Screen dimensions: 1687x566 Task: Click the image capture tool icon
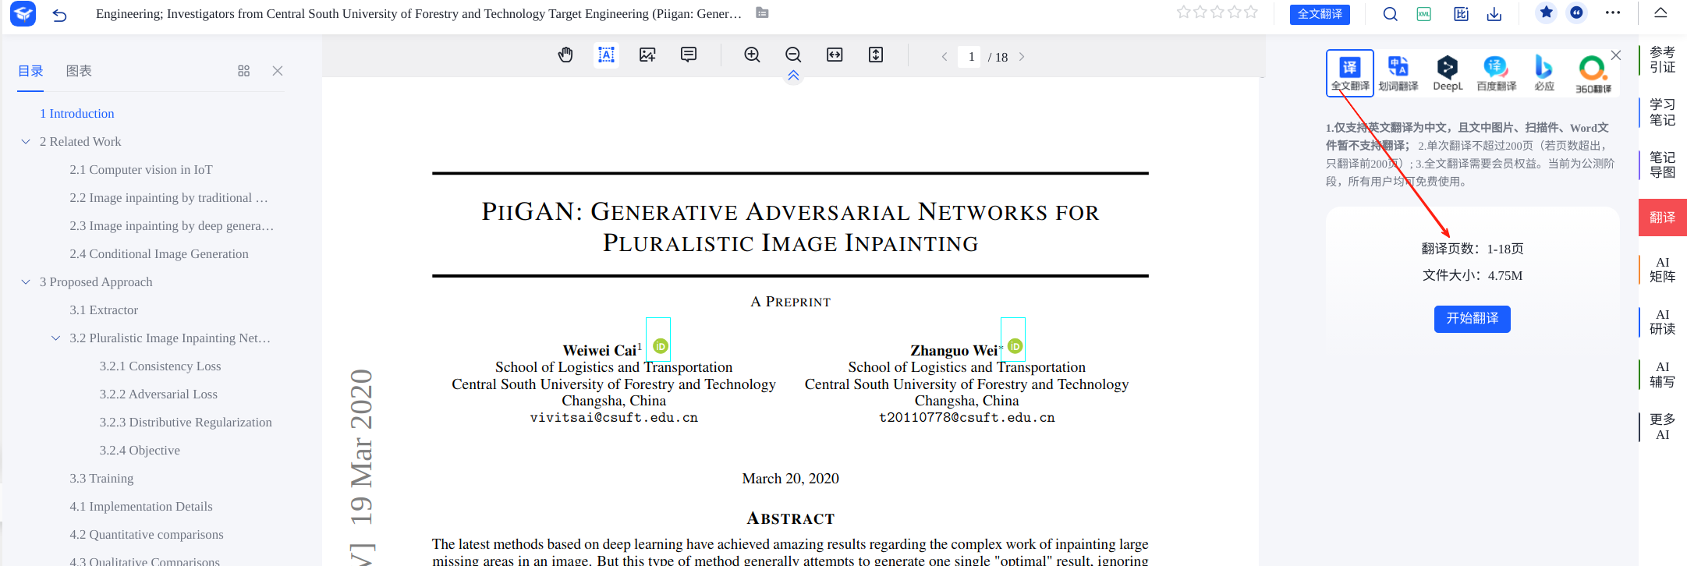pyautogui.click(x=647, y=55)
